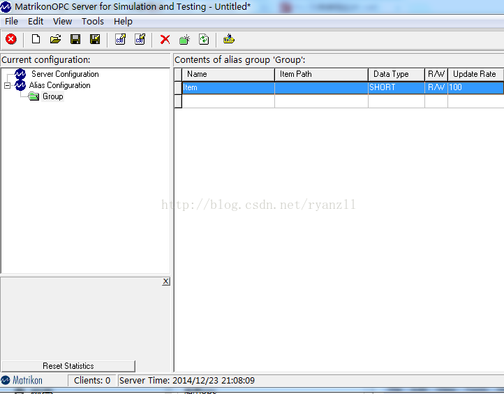Screen dimensions: 504x394
Task: Click the Alias Configuration node icon
Action: pos(20,85)
